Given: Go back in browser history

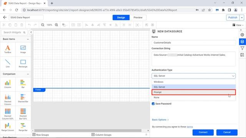Looking at the screenshot, I should pos(4,10).
